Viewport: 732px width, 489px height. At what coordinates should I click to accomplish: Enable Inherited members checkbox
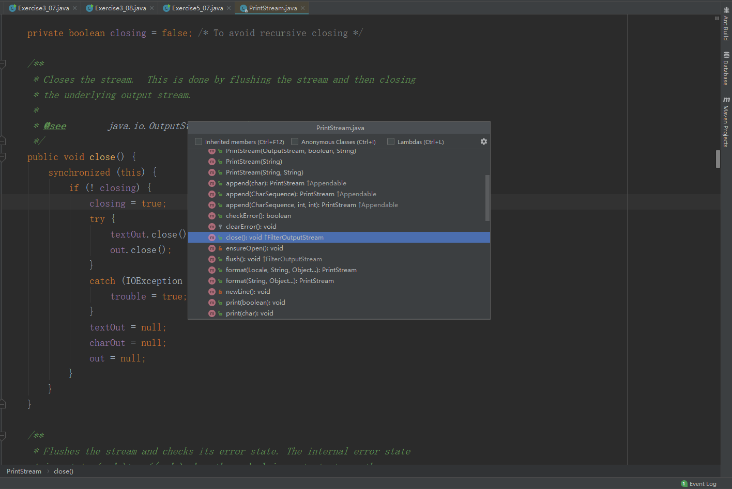tap(199, 141)
